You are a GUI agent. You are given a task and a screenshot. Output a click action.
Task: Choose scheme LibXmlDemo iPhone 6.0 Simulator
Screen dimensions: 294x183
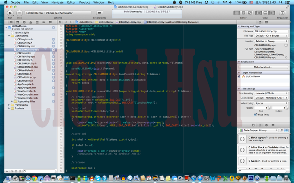coord(58,13)
